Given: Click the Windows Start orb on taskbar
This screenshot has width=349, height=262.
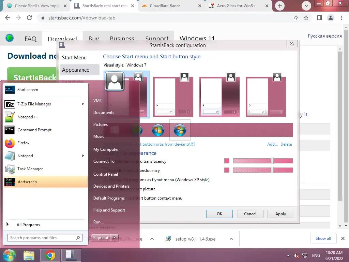Looking at the screenshot, I should 9,255.
